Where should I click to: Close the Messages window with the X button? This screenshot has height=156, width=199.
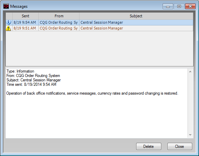coord(190,6)
